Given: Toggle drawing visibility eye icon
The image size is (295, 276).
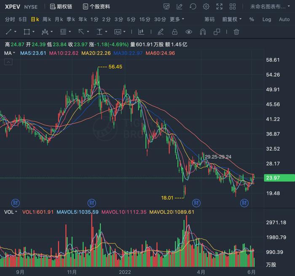Looking at the screenshot, I should pos(189,32).
